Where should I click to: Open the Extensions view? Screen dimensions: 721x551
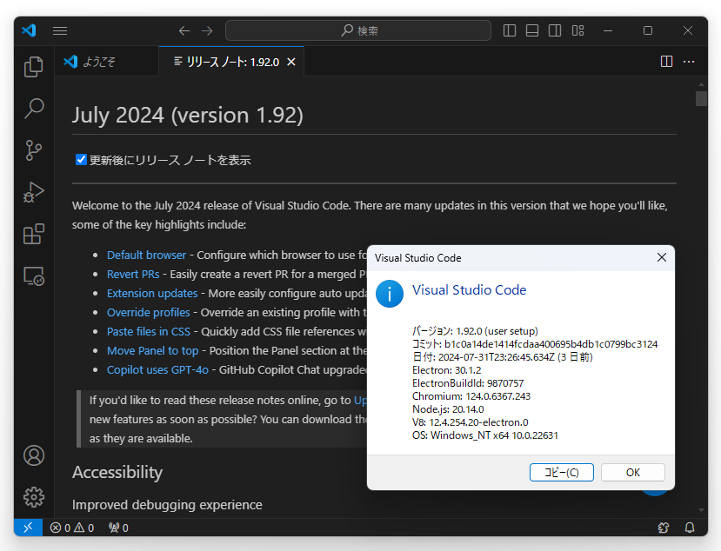click(x=33, y=233)
